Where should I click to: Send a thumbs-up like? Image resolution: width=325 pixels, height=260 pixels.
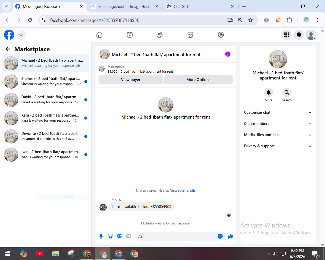point(230,236)
